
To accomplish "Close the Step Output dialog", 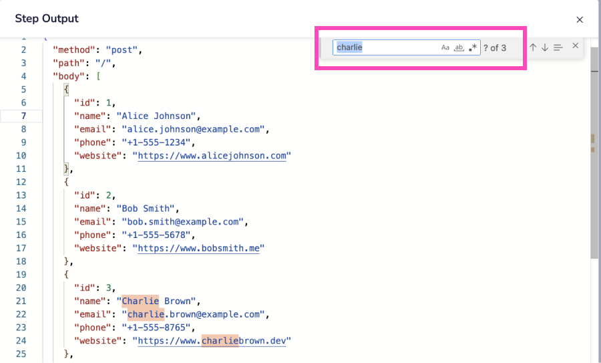I will 580,20.
